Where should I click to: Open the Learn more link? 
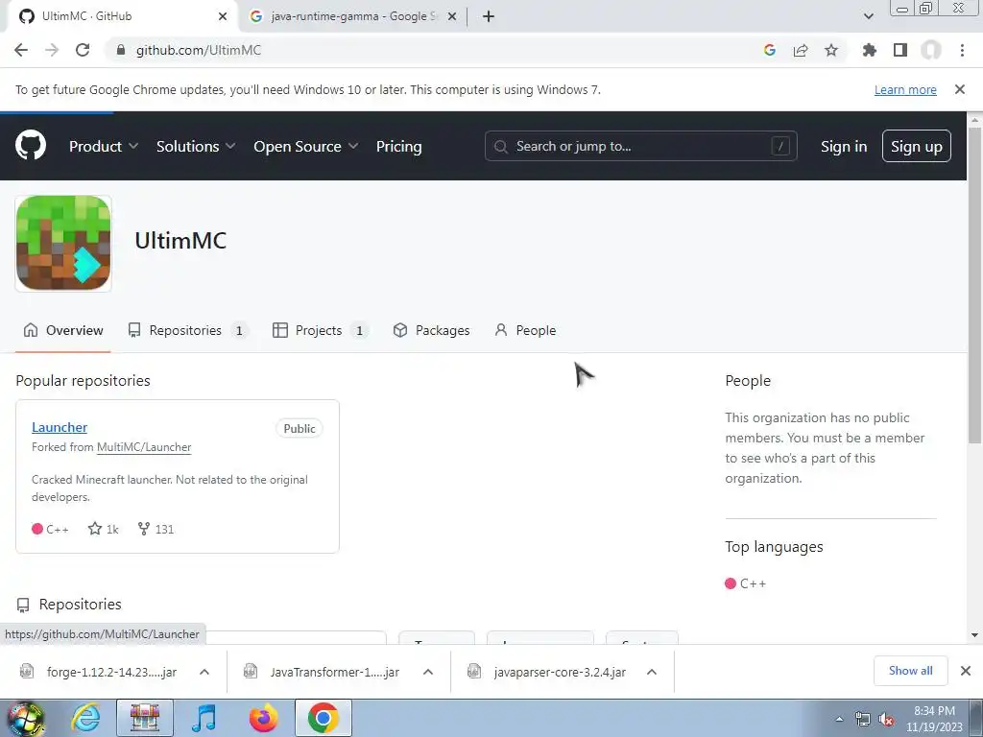pos(905,89)
